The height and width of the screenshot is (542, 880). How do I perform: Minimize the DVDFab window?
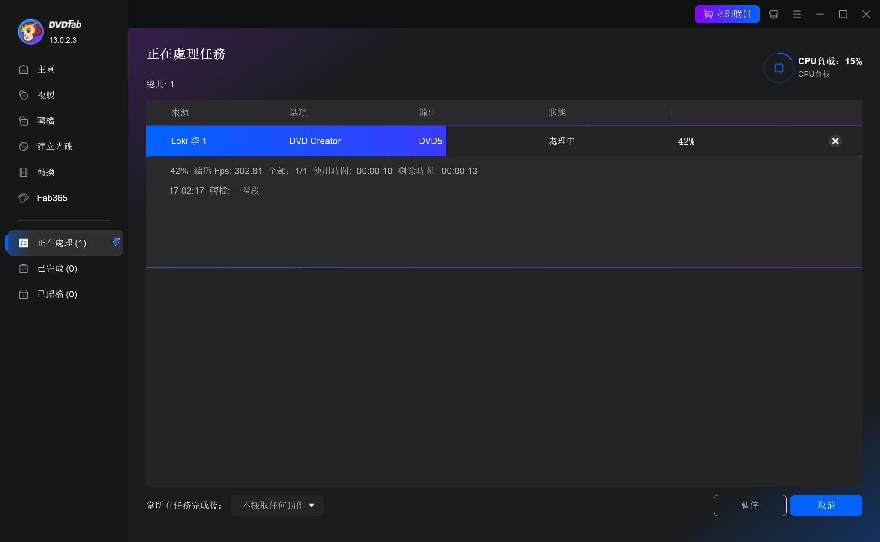(x=820, y=14)
